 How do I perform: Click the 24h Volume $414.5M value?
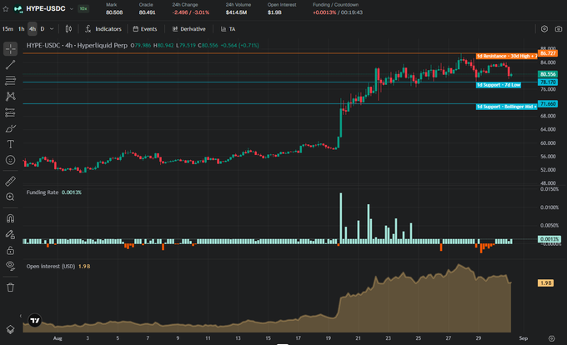click(x=237, y=12)
